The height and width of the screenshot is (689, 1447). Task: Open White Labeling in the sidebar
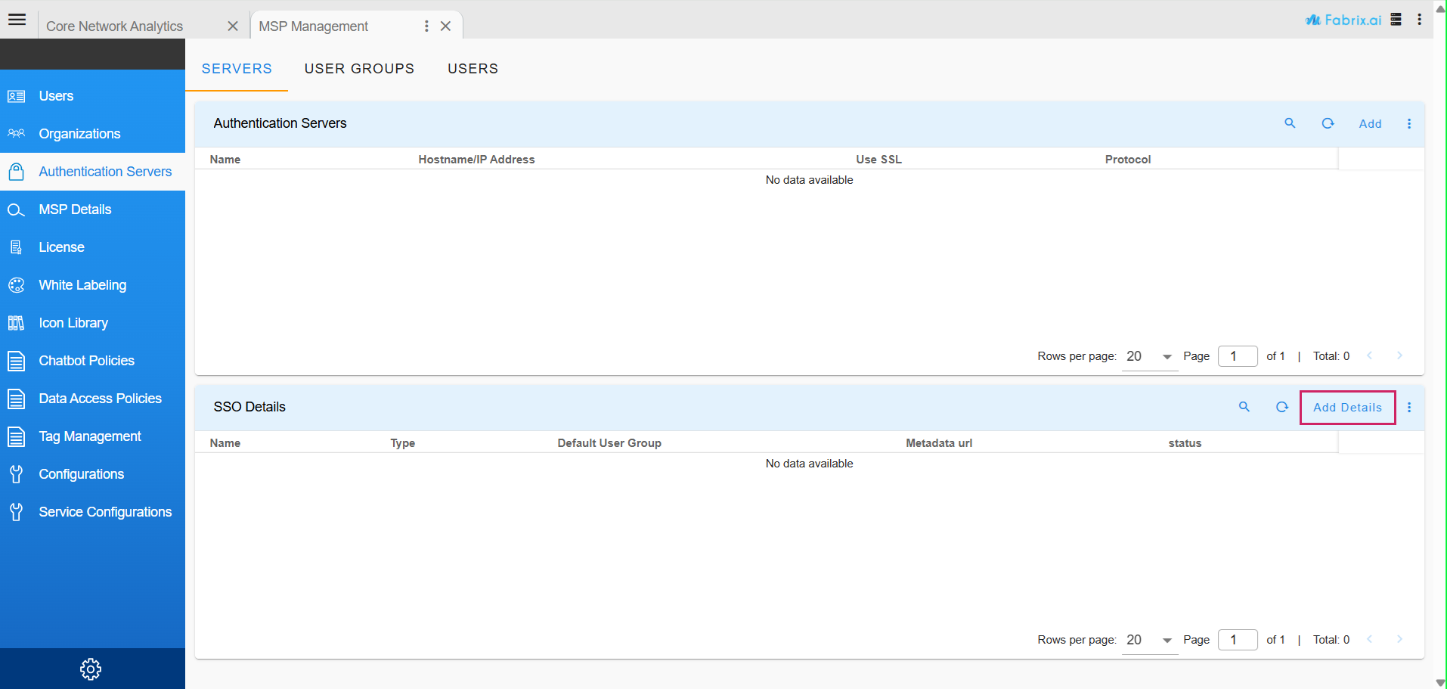82,285
